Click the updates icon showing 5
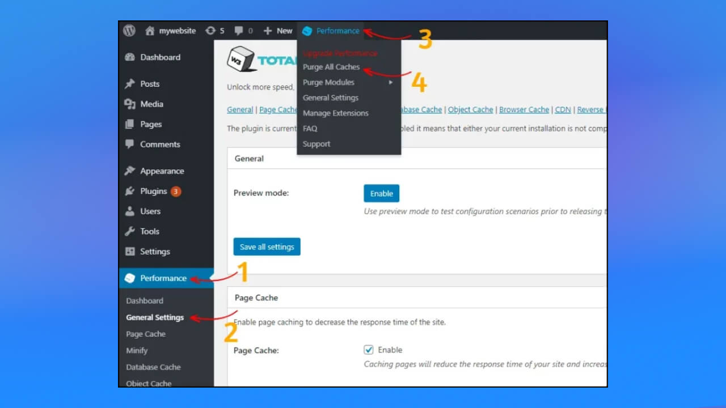Screen dimensions: 726x408 210,31
